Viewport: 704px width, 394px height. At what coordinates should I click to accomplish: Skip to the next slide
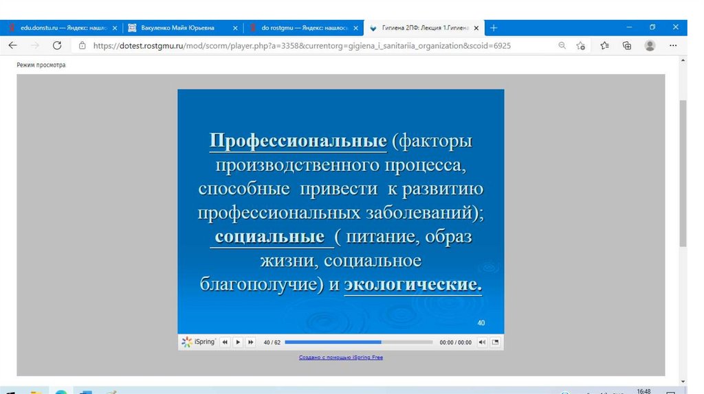251,342
